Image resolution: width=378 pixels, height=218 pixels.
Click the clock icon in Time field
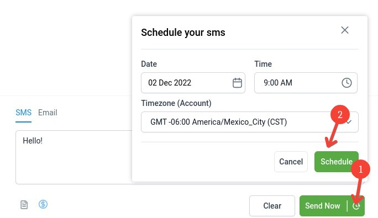click(347, 83)
